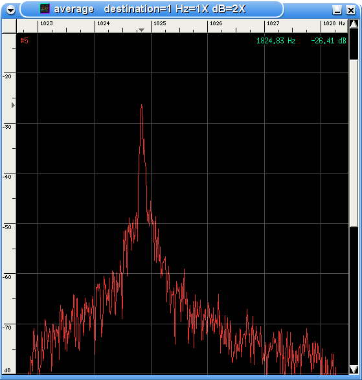
Task: Click the dB unit label at the bottom left
Action: tap(8, 370)
